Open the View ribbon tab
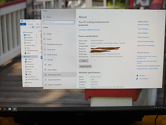 coord(38,24)
